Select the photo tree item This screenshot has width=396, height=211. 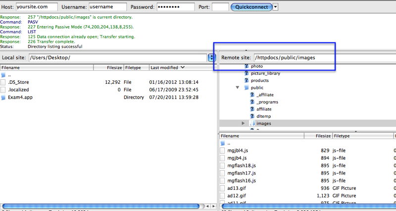pos(257,66)
